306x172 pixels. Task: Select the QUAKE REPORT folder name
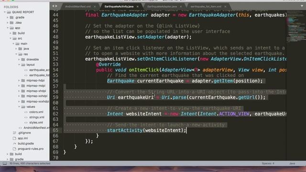pos(23,12)
